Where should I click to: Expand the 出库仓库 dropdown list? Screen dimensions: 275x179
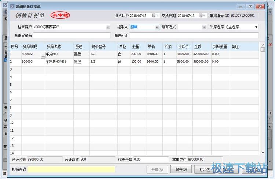[x=256, y=27]
